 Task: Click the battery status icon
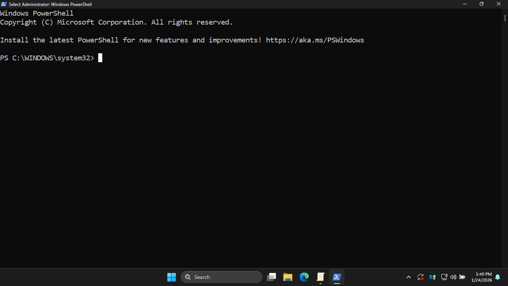[x=462, y=277]
